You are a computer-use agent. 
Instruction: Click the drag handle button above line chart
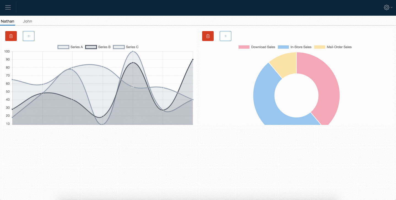[29, 36]
